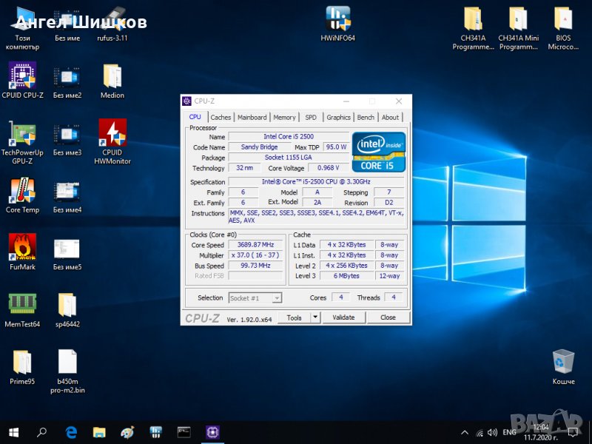Click the Core Speed value field

pos(255,245)
